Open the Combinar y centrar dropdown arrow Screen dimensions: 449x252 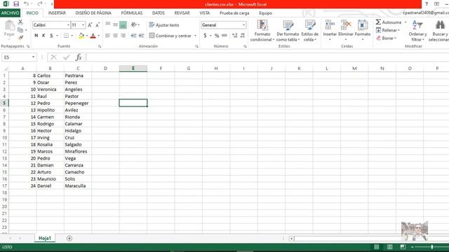coord(196,36)
